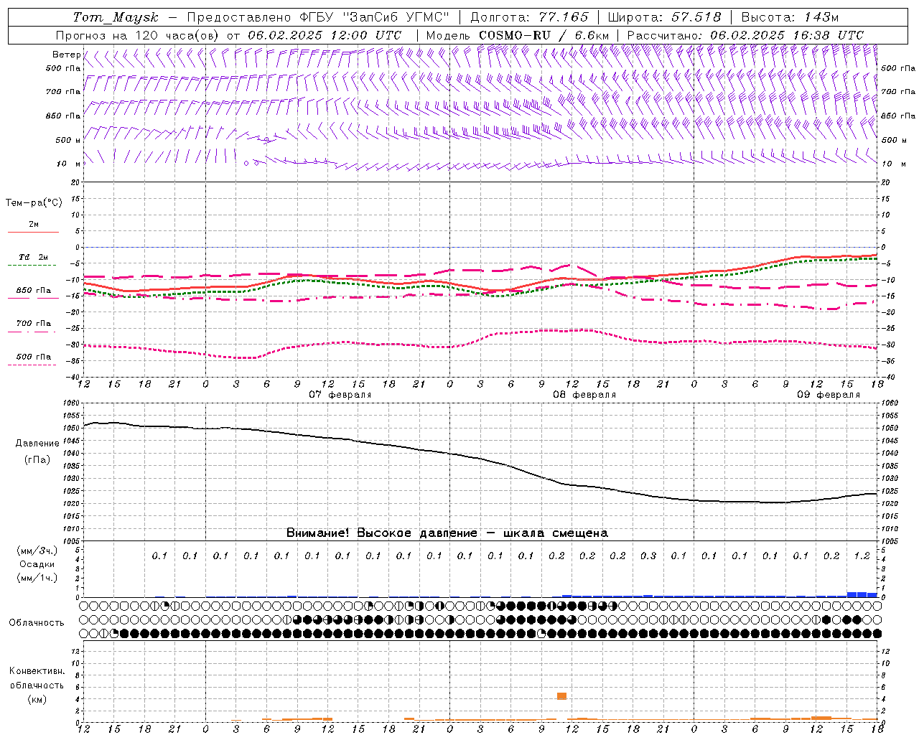Click the 700 гПа dash-dot legend entry in the temperature legend
Screen dimensions: 919x735
pos(33,327)
